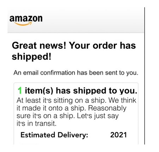
Task: Select the 'Great news! Your order has shipped!' heading
Action: (x=74, y=51)
